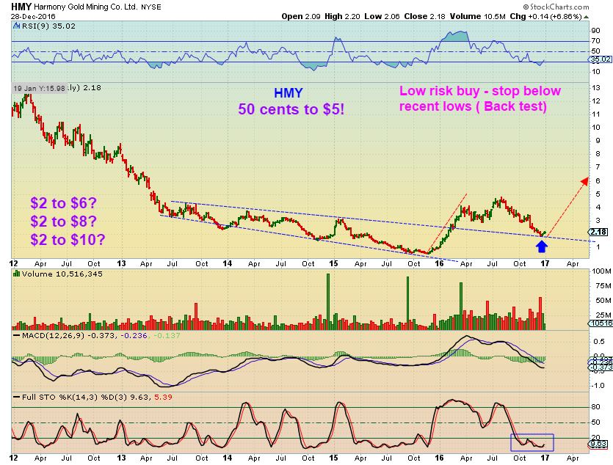
Task: Click the Chg +0.14 (+6.86%) value
Action: click(x=545, y=16)
